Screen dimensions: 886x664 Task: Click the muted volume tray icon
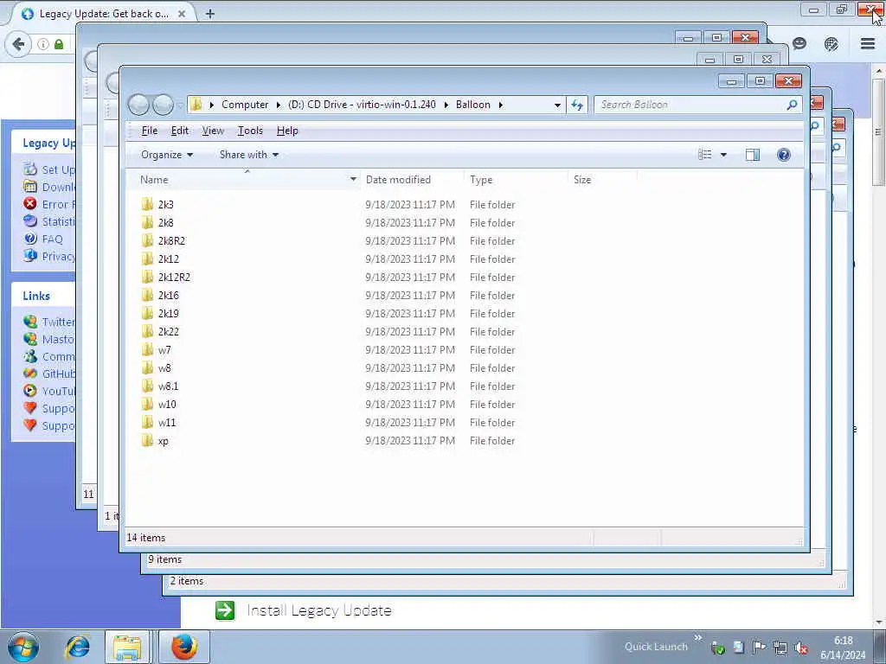[x=800, y=648]
